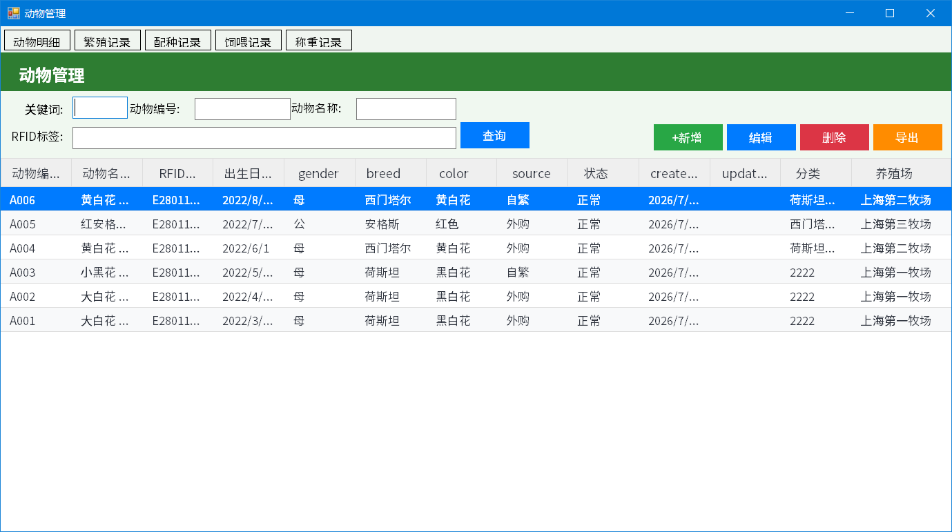
Task: Click the red 删除 button
Action: coord(835,137)
